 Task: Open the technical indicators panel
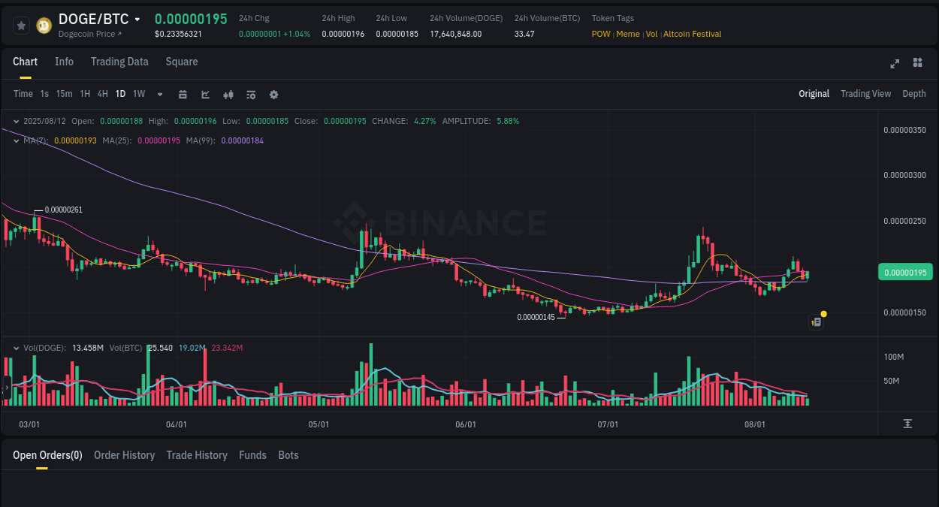[250, 94]
